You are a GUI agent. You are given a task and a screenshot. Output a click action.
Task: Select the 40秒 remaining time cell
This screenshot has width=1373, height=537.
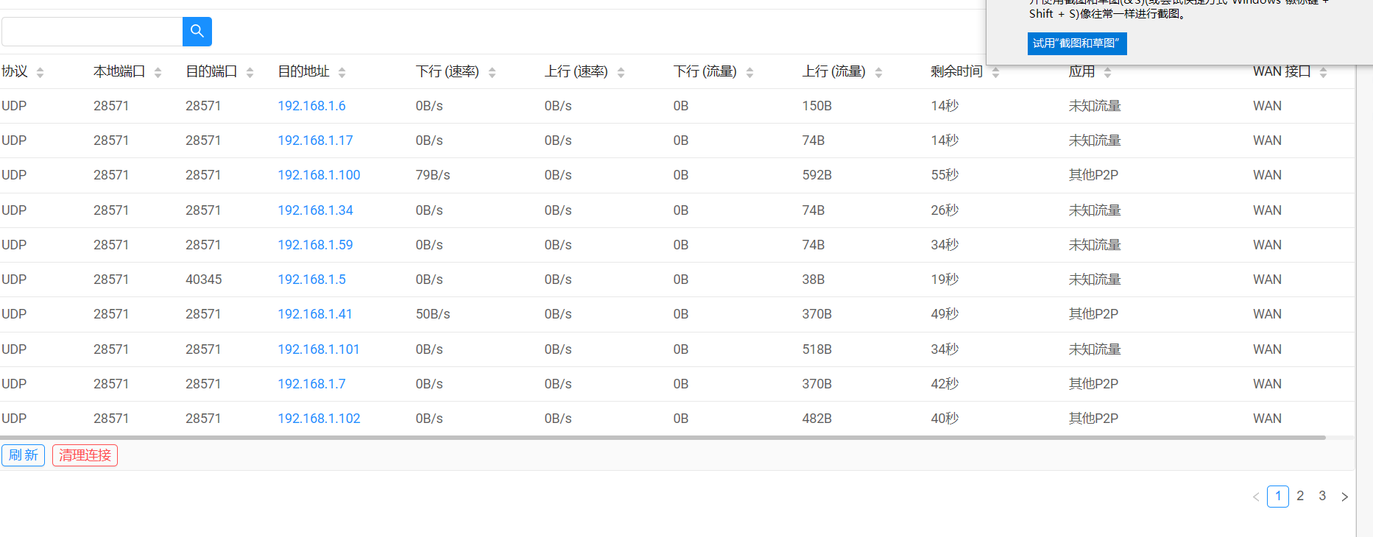pos(945,419)
